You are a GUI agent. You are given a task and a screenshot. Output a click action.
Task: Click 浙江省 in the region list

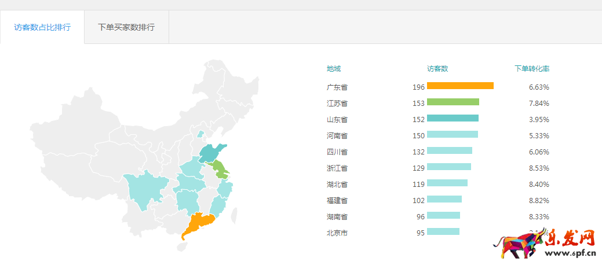pos(337,168)
